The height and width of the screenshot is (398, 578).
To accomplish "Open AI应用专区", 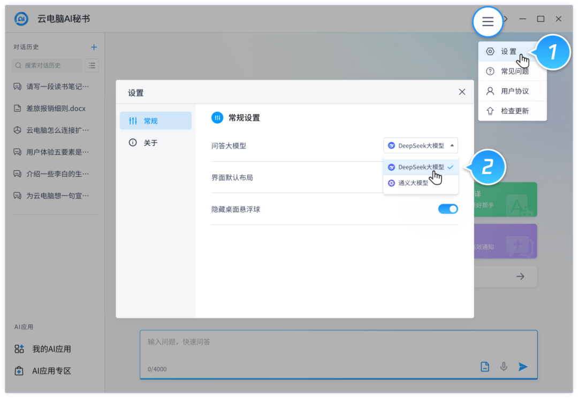I will tap(43, 371).
